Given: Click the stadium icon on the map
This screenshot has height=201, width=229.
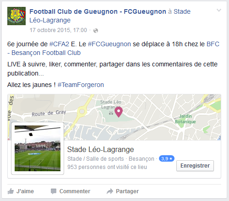Looking at the screenshot, I should [111, 113].
